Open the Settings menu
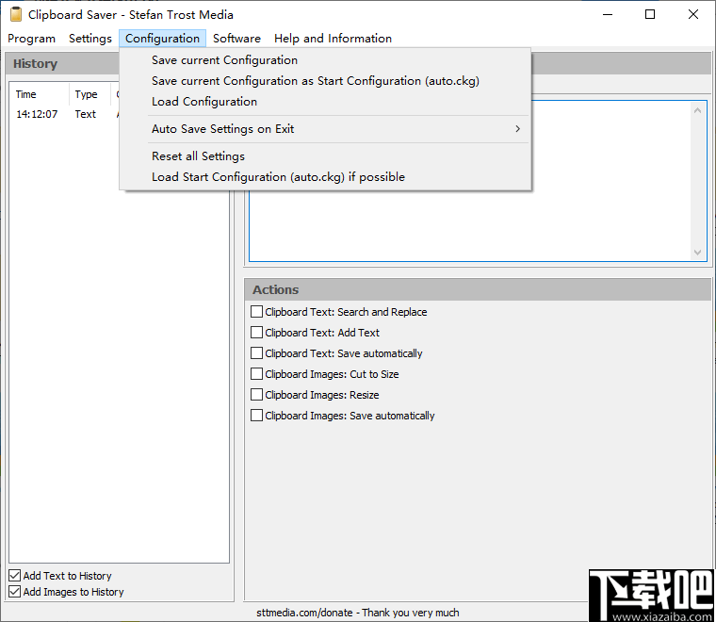 pyautogui.click(x=89, y=39)
